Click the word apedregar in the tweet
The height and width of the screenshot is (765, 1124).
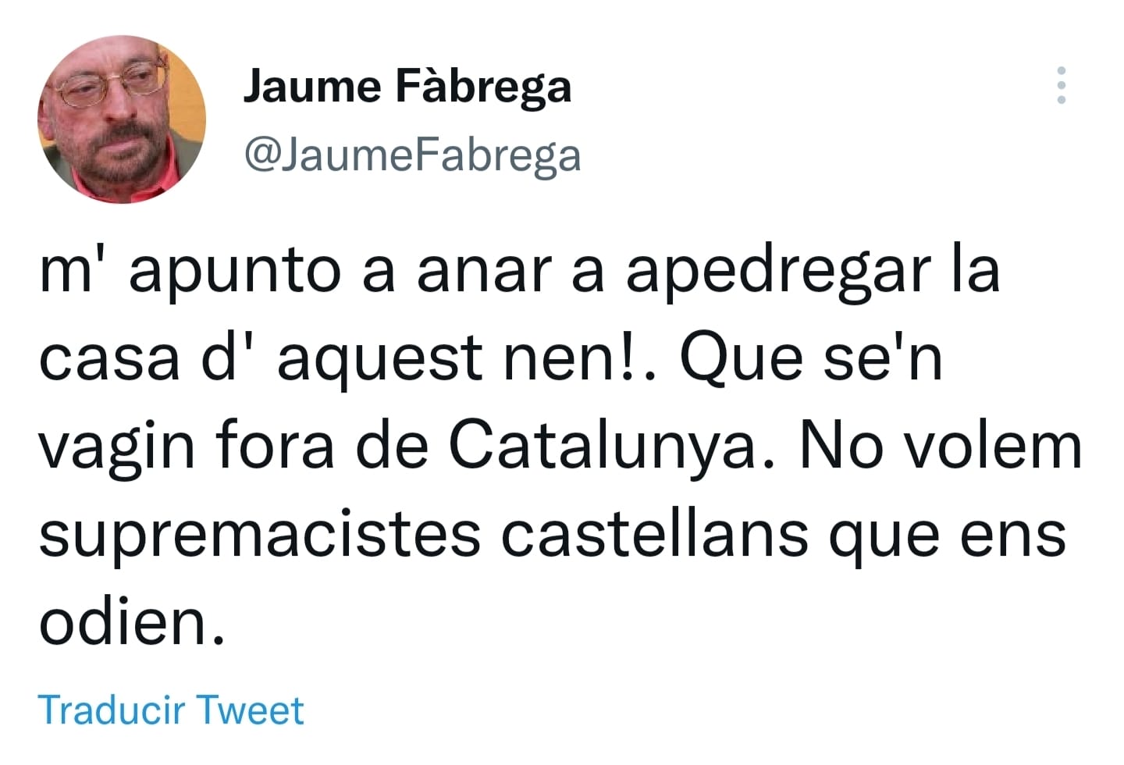pyautogui.click(x=778, y=272)
